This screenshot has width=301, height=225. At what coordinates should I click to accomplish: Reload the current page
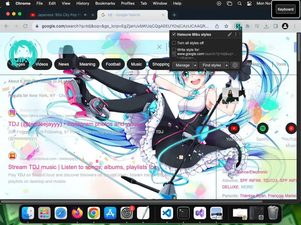tap(25, 26)
